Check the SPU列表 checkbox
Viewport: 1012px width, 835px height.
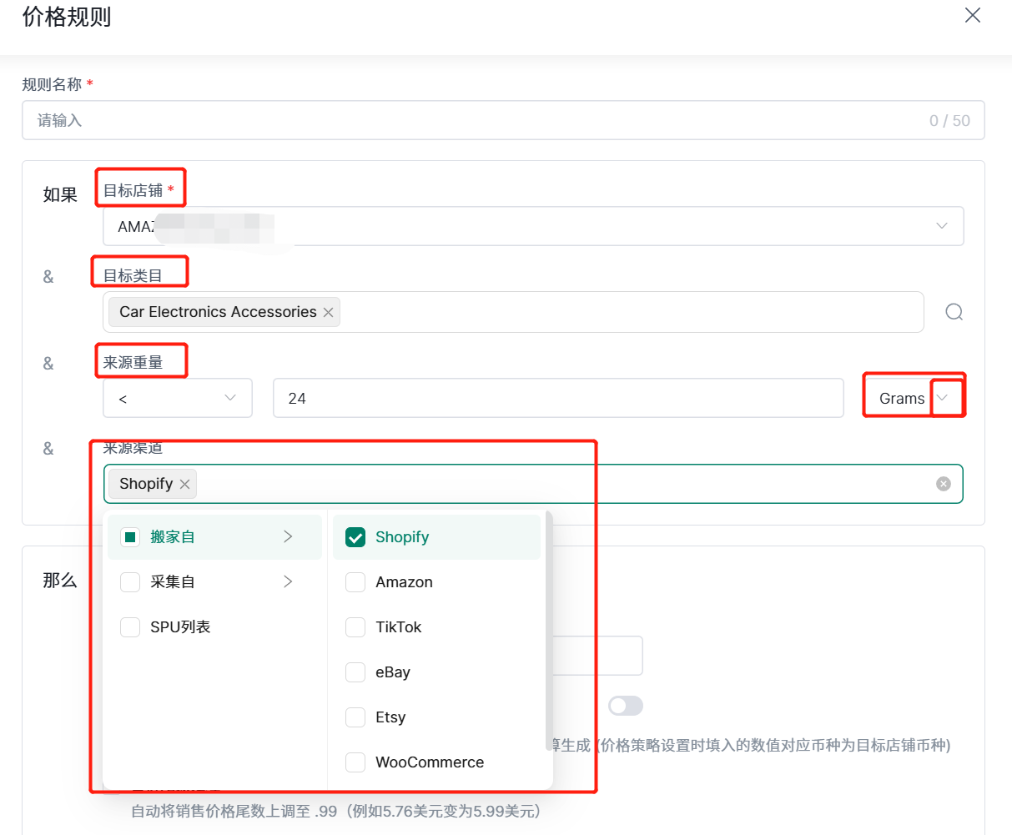tap(130, 627)
